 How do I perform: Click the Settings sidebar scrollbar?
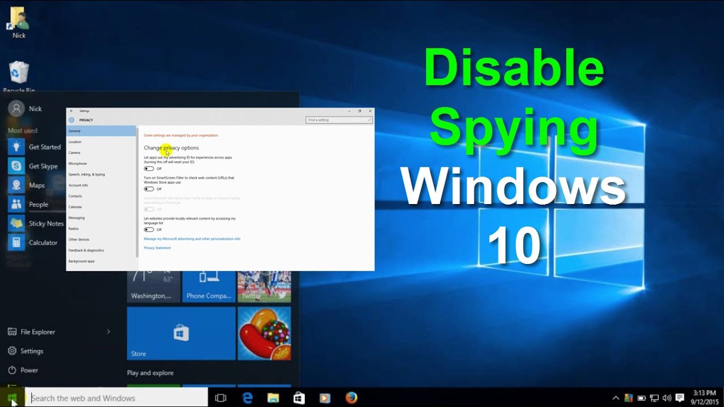pyautogui.click(x=137, y=192)
